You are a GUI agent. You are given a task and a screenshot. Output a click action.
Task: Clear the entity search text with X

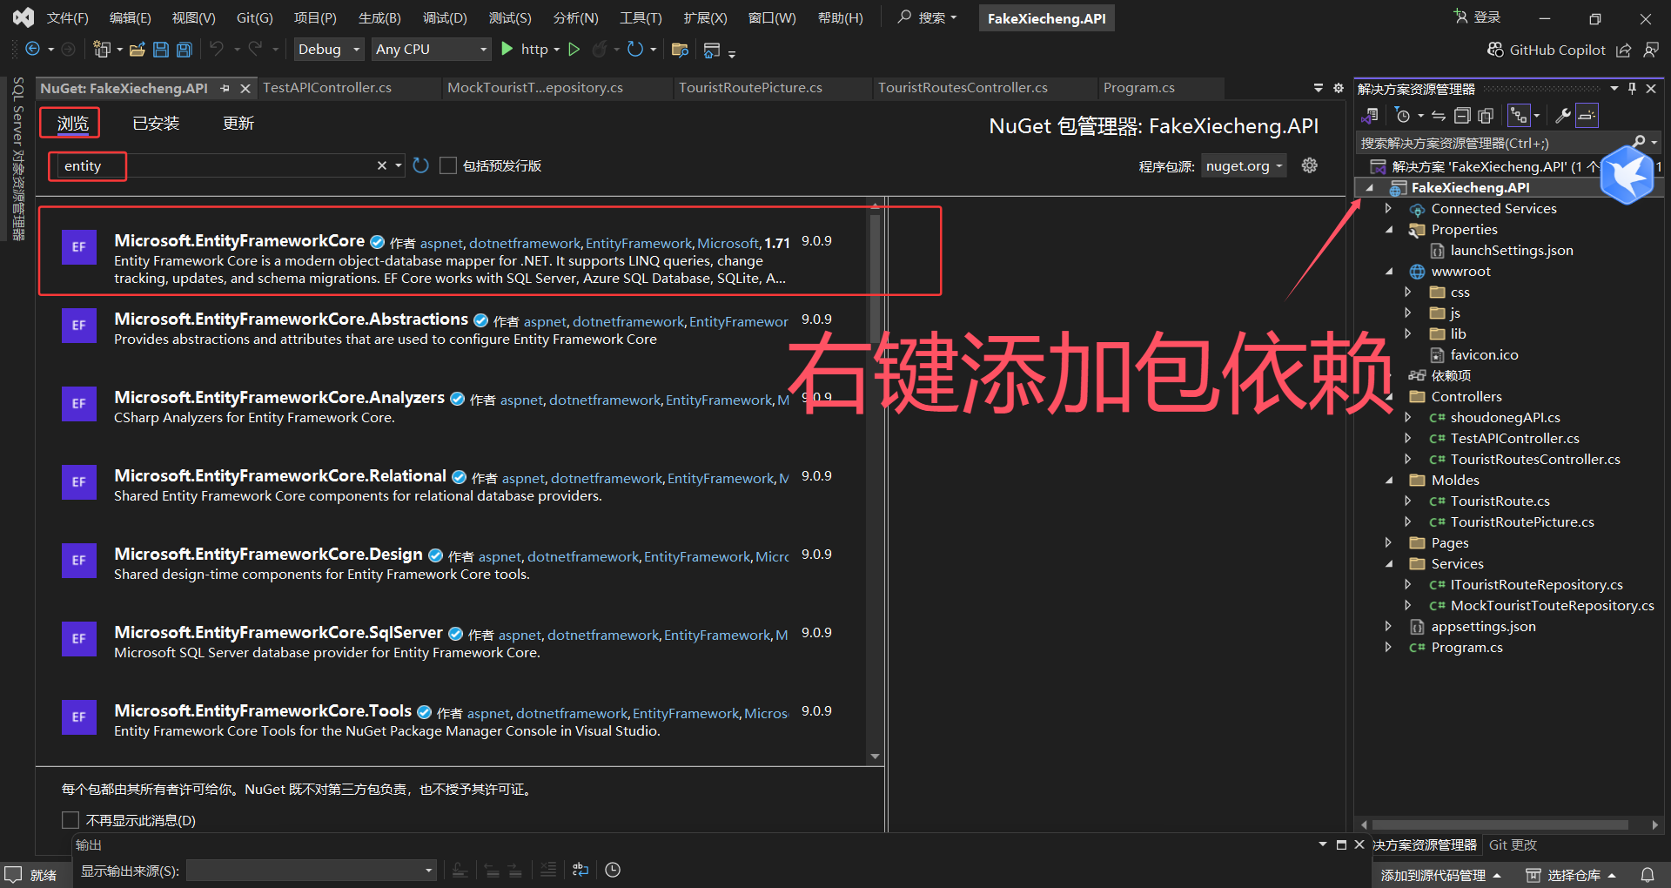pos(381,165)
